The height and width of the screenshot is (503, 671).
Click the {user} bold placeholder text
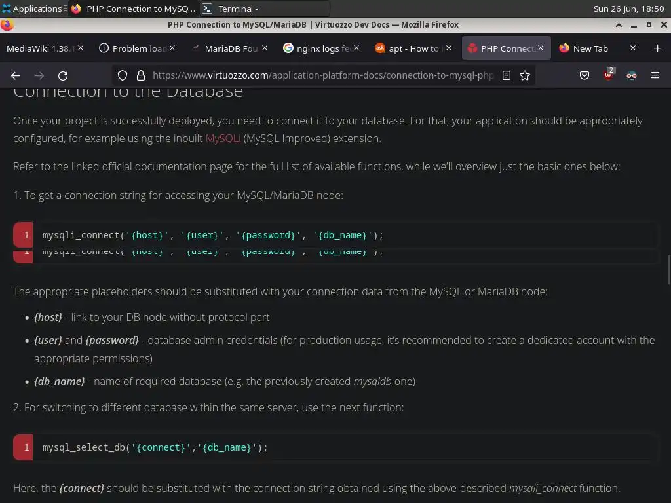click(x=48, y=341)
